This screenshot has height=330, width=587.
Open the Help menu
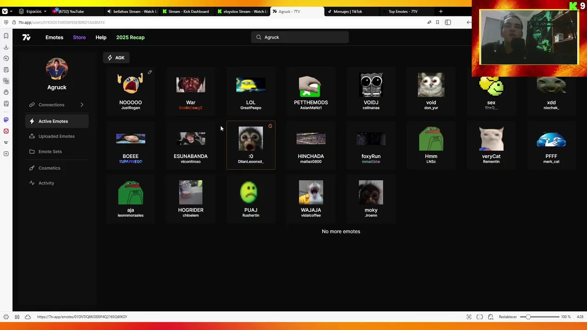click(x=101, y=37)
